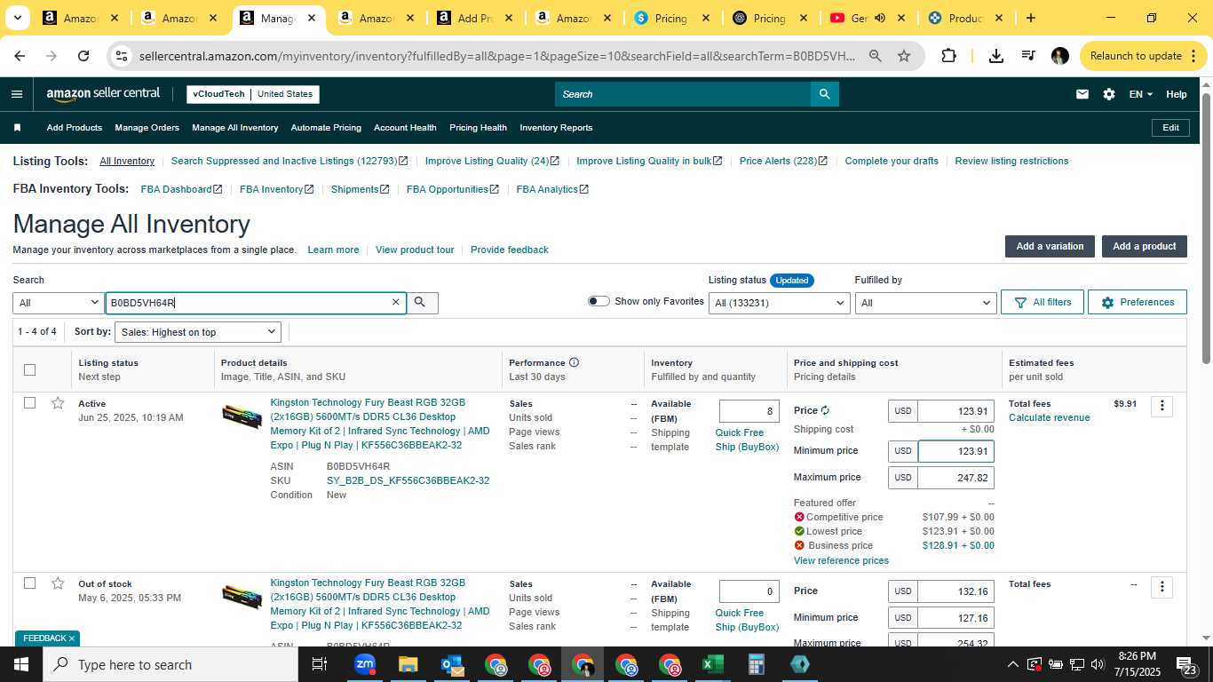The height and width of the screenshot is (682, 1213).
Task: Reload the page in Chrome
Action: 83,56
